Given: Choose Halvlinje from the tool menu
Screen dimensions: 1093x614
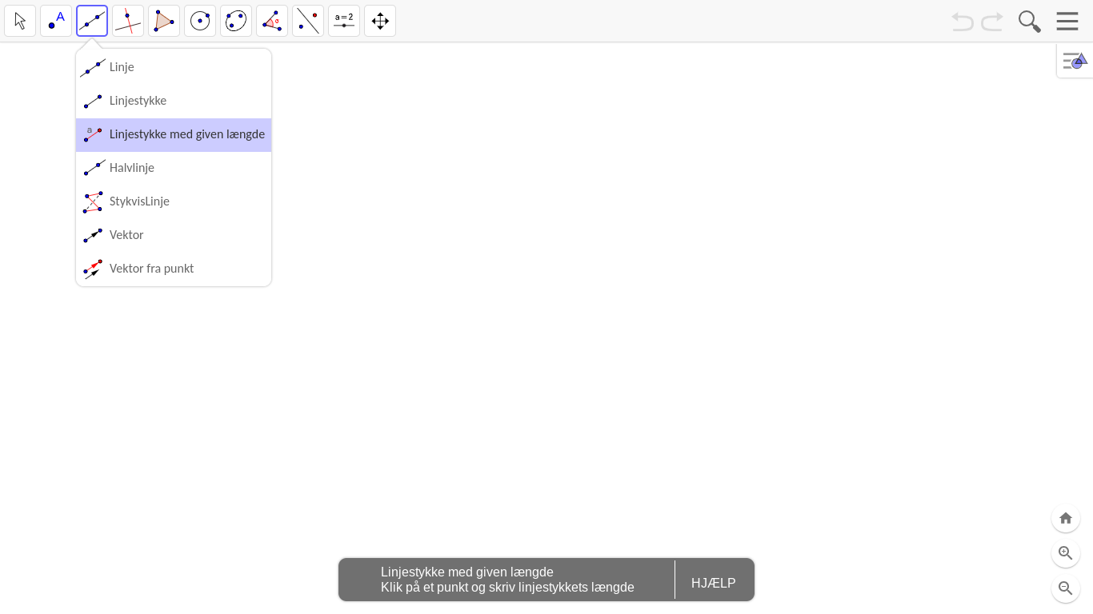Looking at the screenshot, I should (x=174, y=168).
